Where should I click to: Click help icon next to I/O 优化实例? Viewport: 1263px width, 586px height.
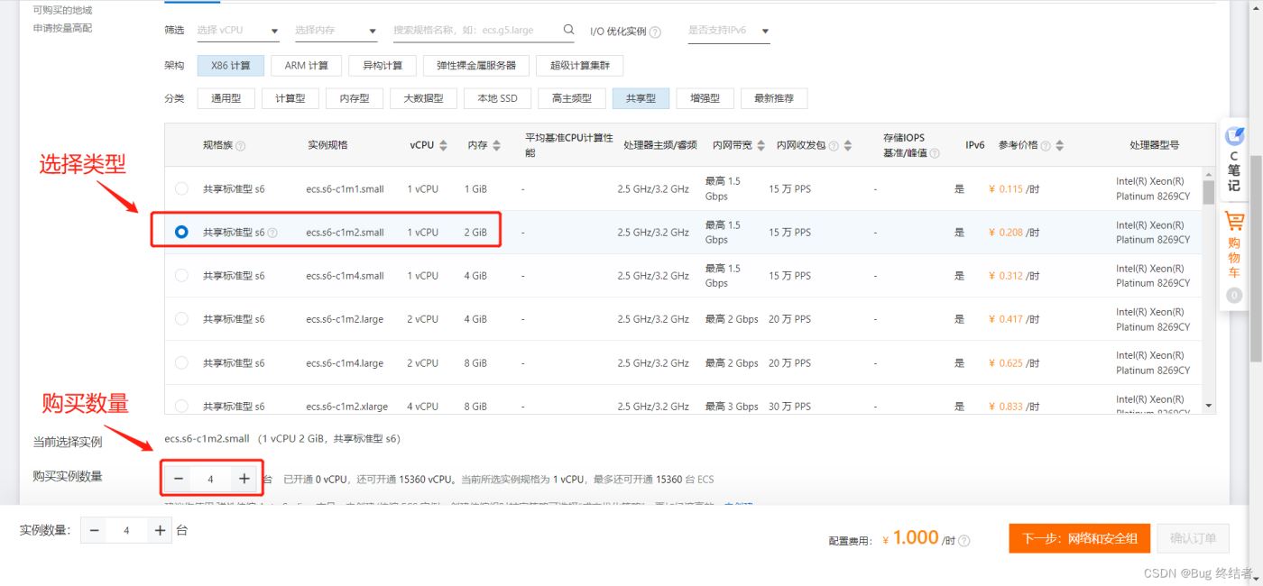(x=655, y=32)
